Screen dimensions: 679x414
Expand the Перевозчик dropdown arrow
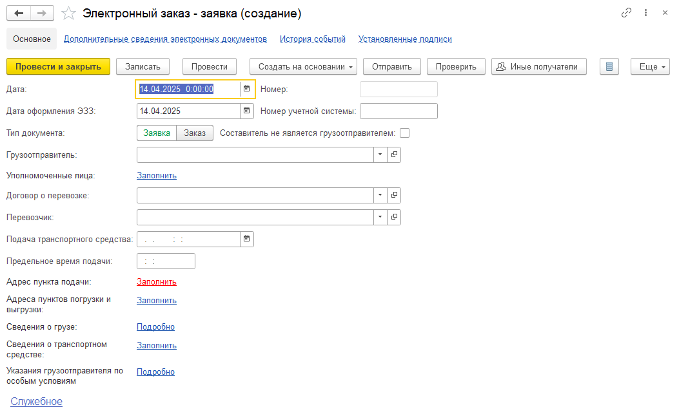click(x=380, y=217)
